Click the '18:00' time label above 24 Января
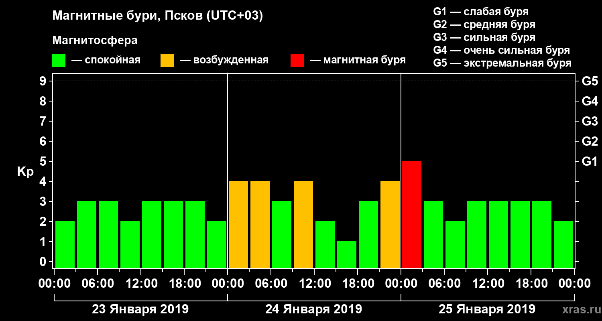This screenshot has height=321, width=602. [x=358, y=284]
